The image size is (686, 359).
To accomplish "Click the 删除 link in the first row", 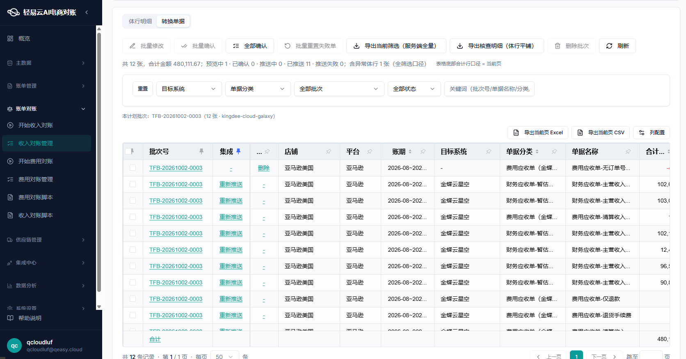I will click(x=264, y=168).
